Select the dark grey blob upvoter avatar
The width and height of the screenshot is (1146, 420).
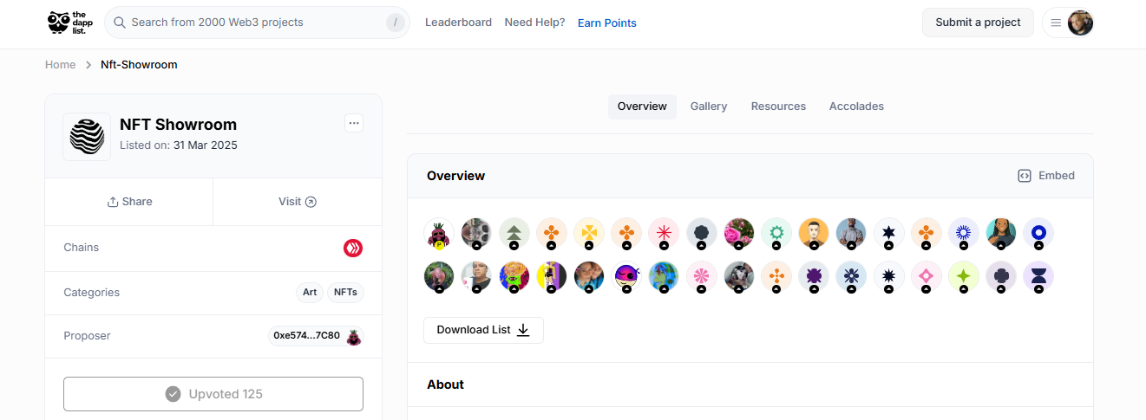coord(702,233)
